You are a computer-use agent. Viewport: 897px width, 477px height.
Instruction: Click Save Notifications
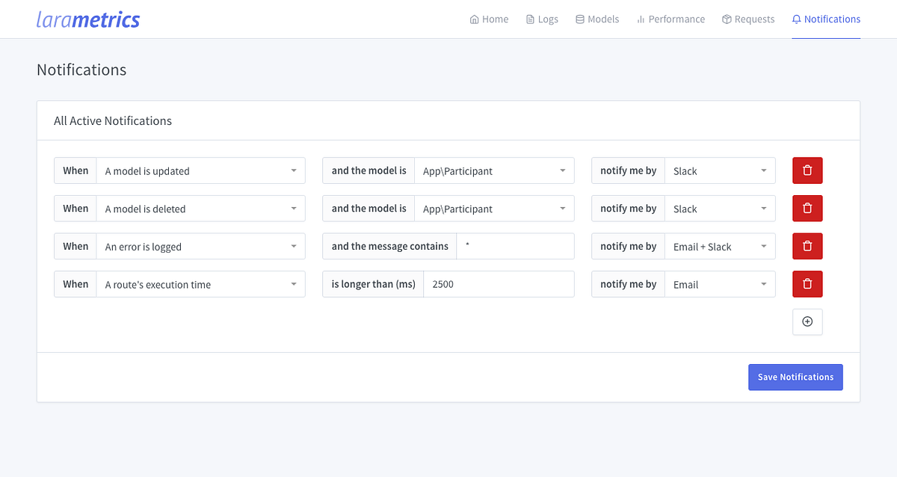pos(795,377)
